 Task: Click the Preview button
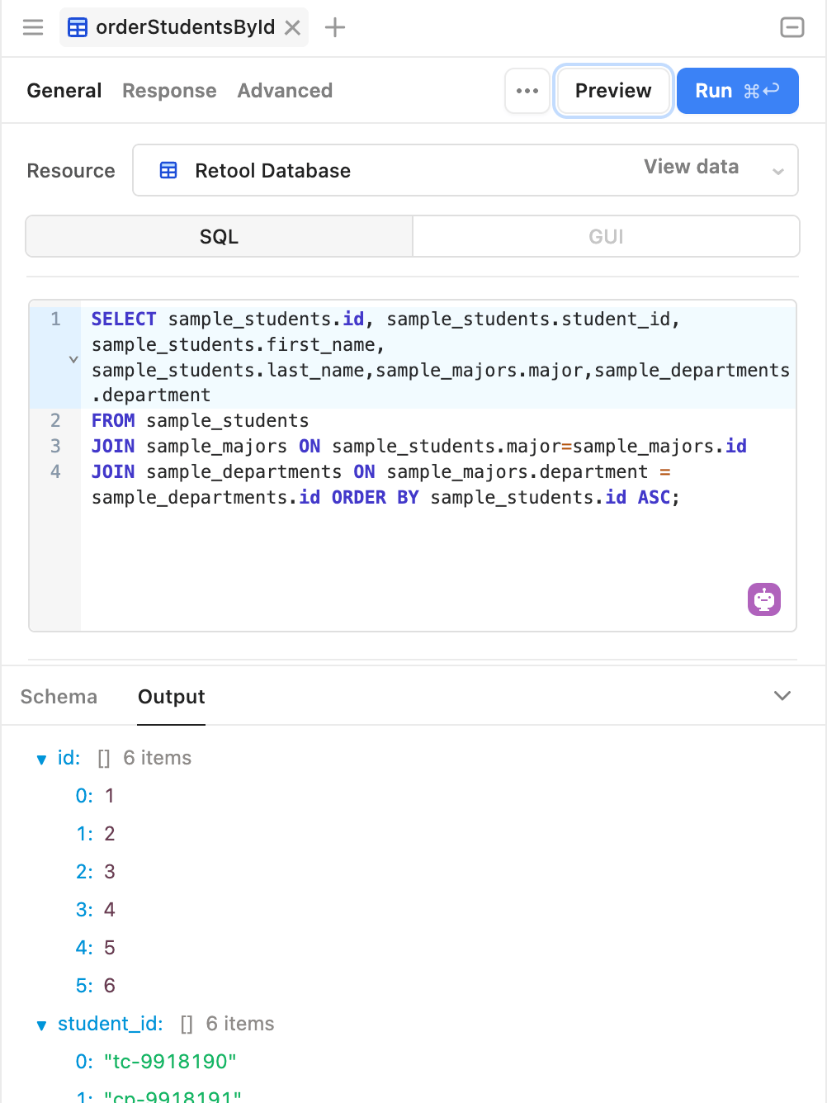[x=613, y=91]
